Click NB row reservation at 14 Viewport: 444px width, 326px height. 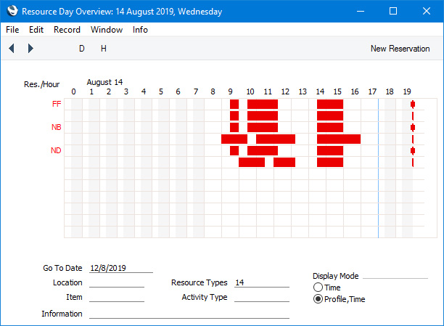[x=330, y=128]
